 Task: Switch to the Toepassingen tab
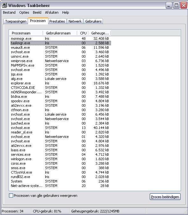16,21
